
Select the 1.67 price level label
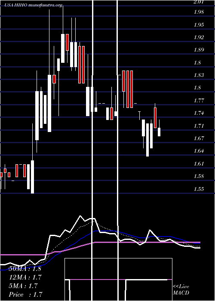point(199,138)
